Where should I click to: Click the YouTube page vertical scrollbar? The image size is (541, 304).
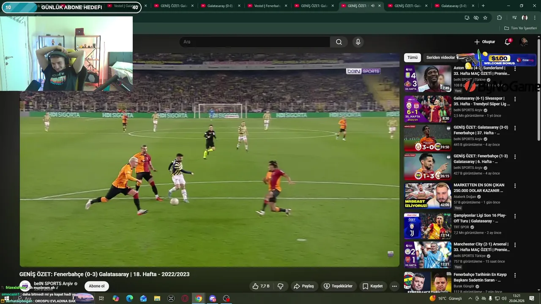[x=538, y=90]
